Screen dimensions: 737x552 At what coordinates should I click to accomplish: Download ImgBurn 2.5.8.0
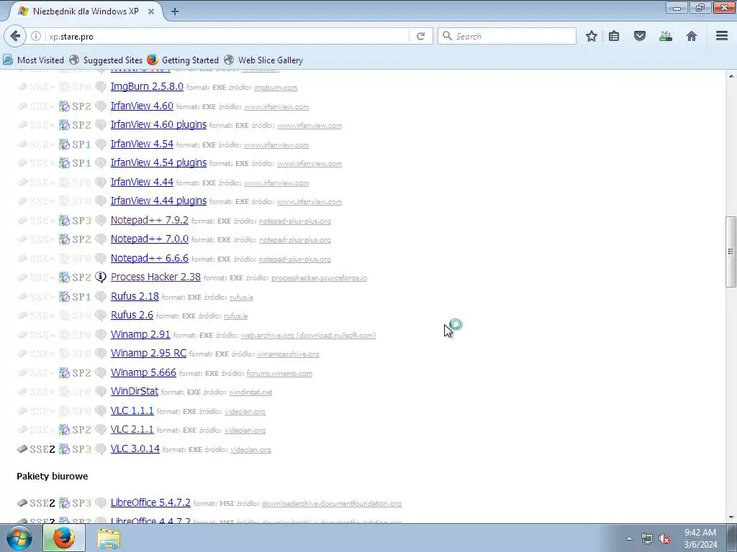[147, 86]
